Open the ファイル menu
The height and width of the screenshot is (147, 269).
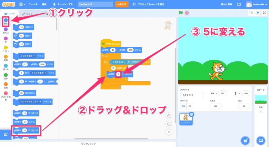click(x=33, y=4)
